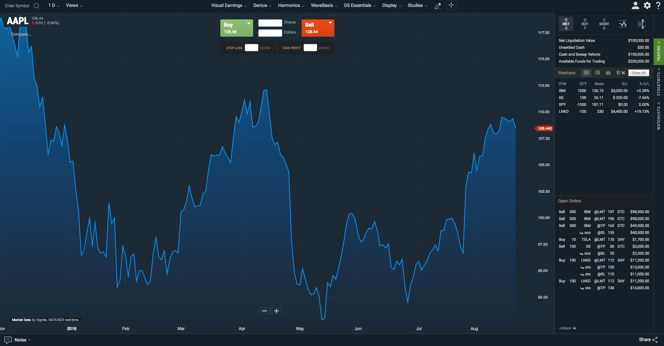
Task: Open the 1 D timeframe dropdown
Action: pyautogui.click(x=54, y=6)
